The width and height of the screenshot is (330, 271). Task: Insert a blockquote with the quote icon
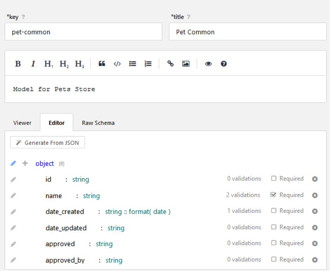102,64
